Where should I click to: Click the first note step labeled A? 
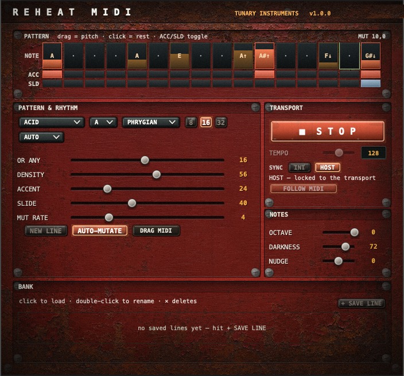click(52, 56)
